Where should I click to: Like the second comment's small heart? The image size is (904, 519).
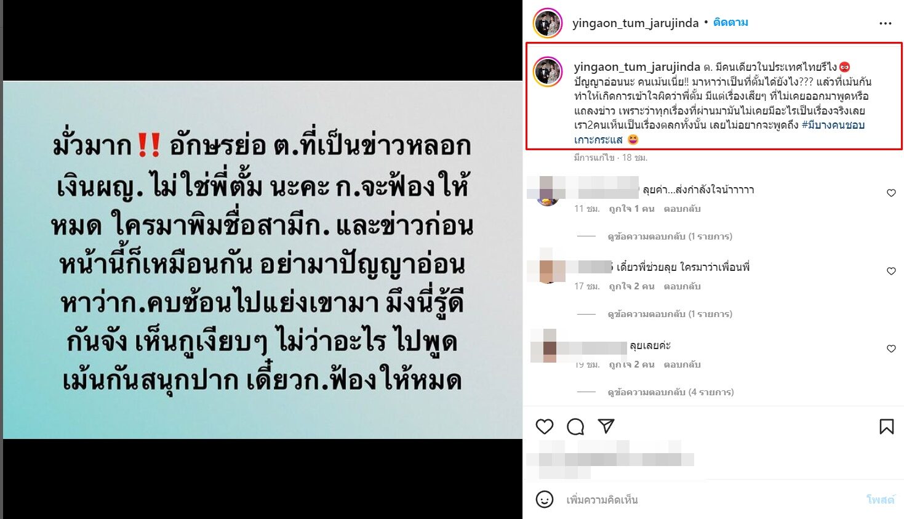(x=891, y=271)
